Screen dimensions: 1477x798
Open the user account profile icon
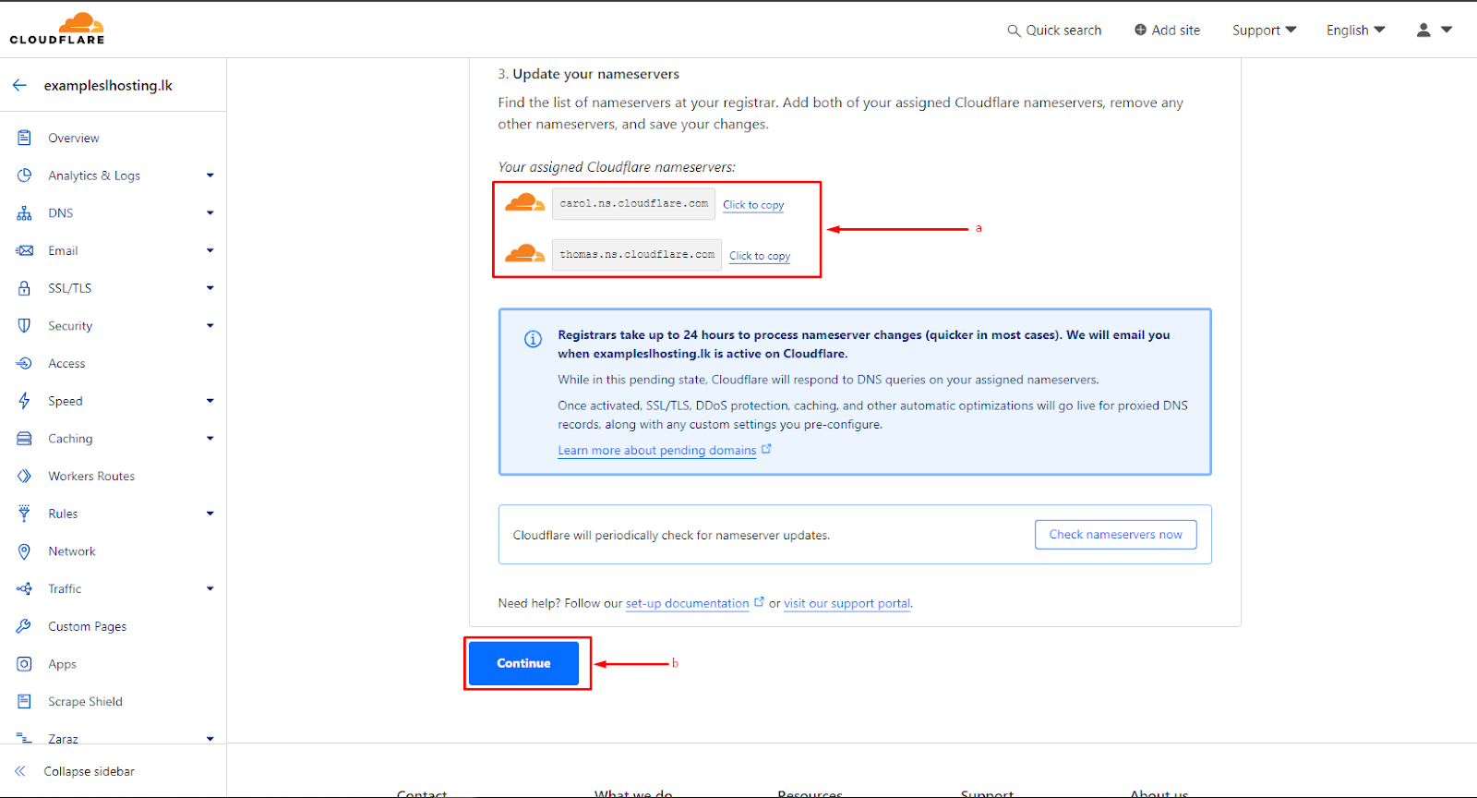1423,30
